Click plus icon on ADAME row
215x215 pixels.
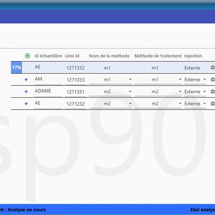(x=26, y=91)
